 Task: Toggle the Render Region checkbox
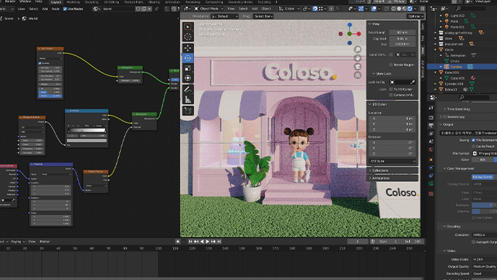(x=391, y=65)
